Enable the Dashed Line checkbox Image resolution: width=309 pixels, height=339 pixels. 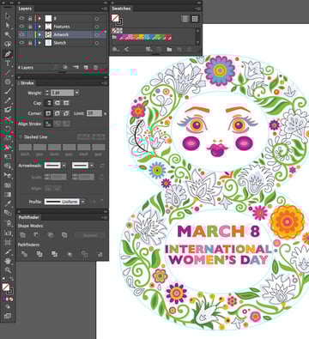[x=21, y=137]
